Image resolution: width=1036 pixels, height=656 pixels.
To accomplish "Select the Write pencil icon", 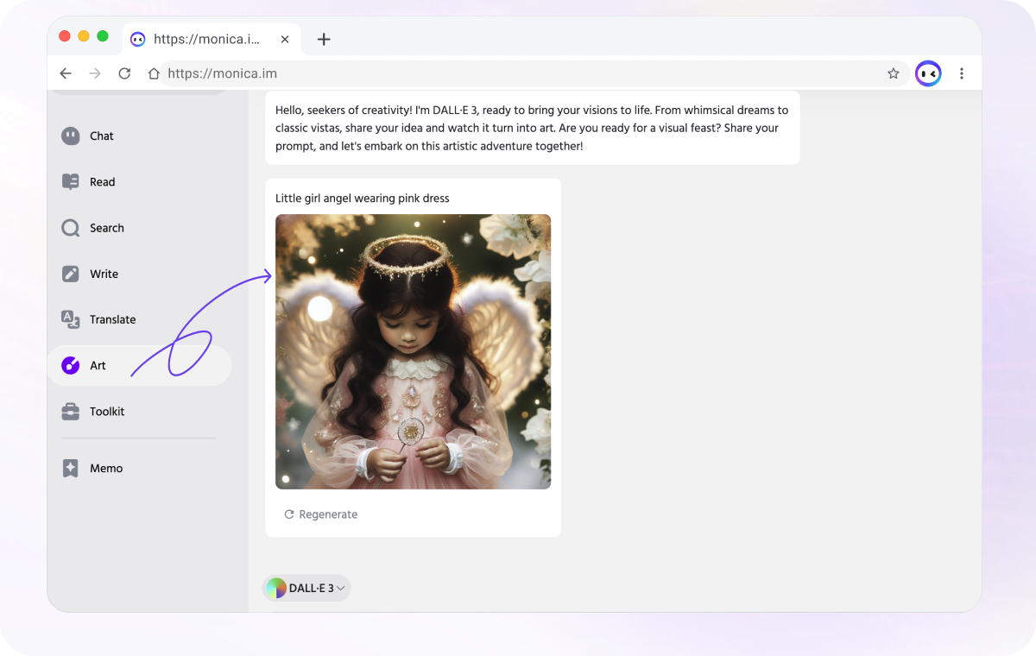I will pos(71,274).
